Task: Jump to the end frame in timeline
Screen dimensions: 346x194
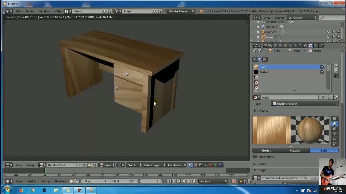Action: tap(194, 181)
